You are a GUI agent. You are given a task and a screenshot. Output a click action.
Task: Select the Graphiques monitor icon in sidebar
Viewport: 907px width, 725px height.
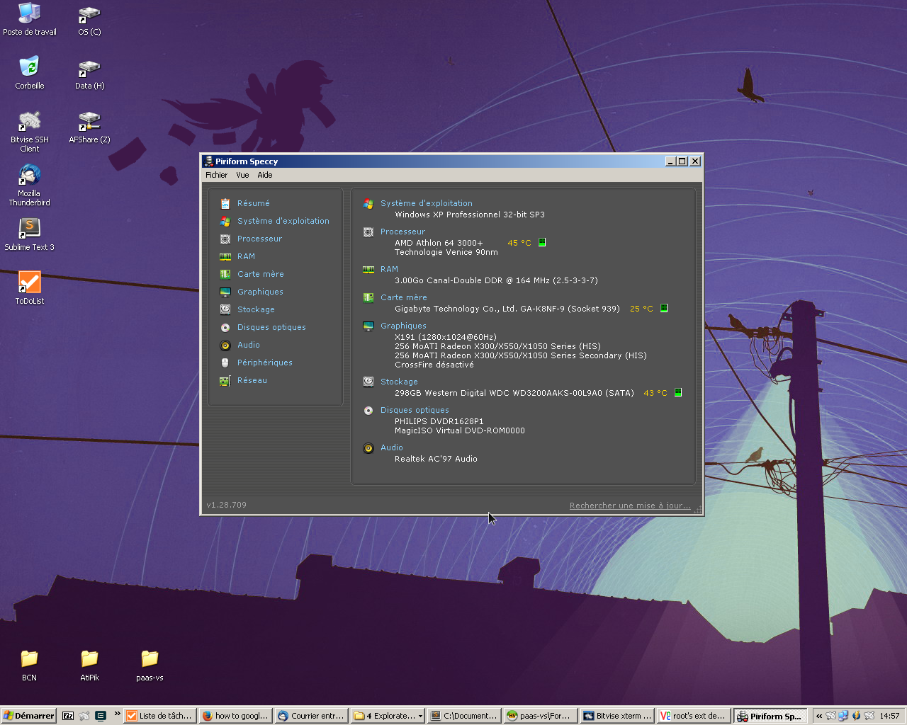point(225,292)
